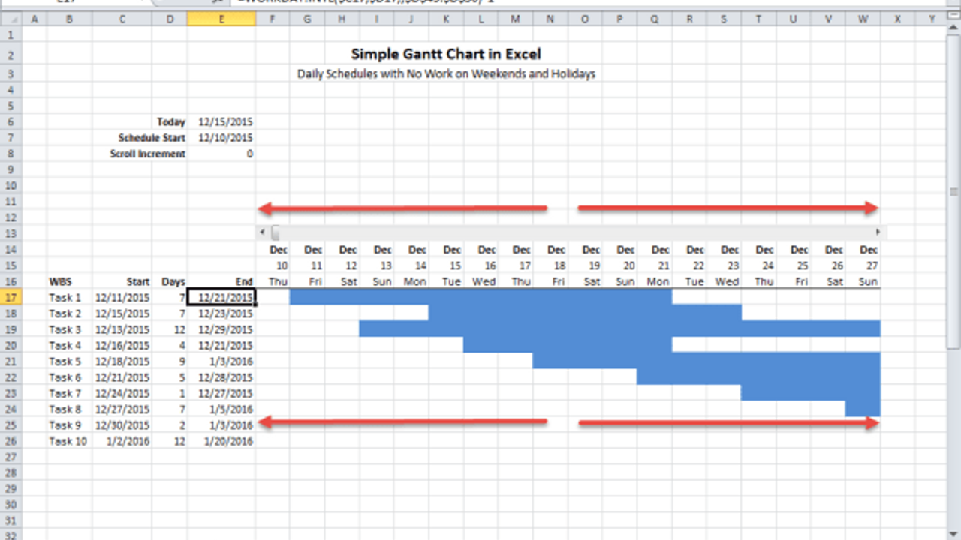The width and height of the screenshot is (961, 540).
Task: Select the 'Task 7' cell
Action: [69, 393]
